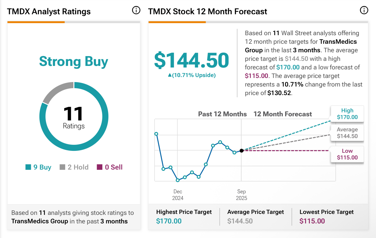Click the Low $115.00 forecast label

coord(347,154)
